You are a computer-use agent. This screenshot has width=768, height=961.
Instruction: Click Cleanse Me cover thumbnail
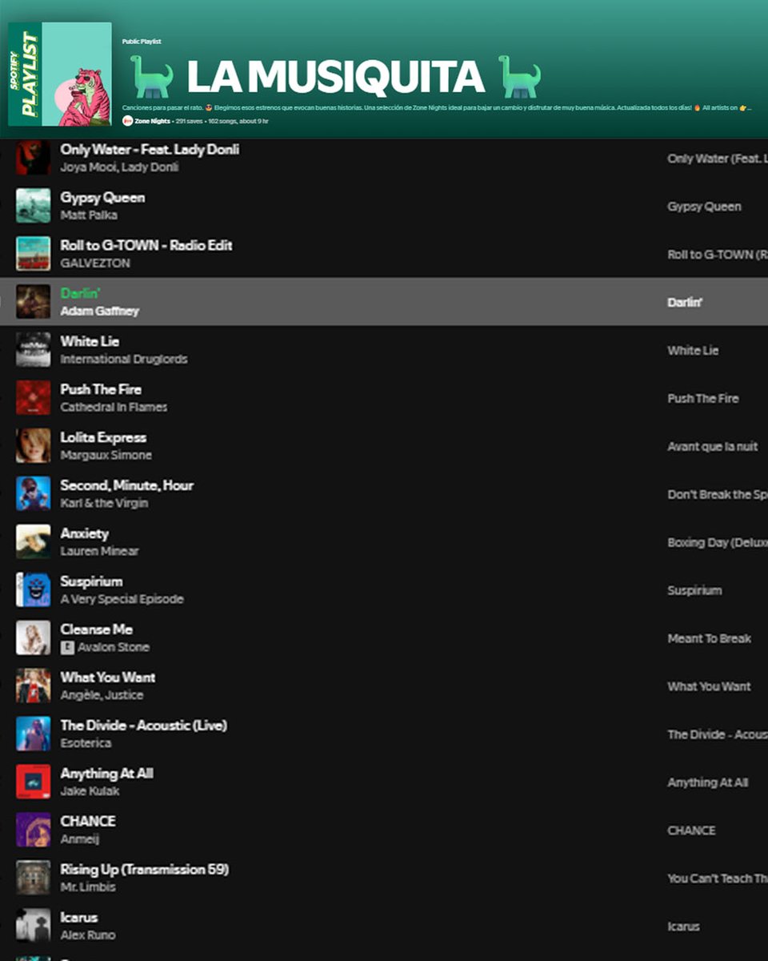point(33,638)
